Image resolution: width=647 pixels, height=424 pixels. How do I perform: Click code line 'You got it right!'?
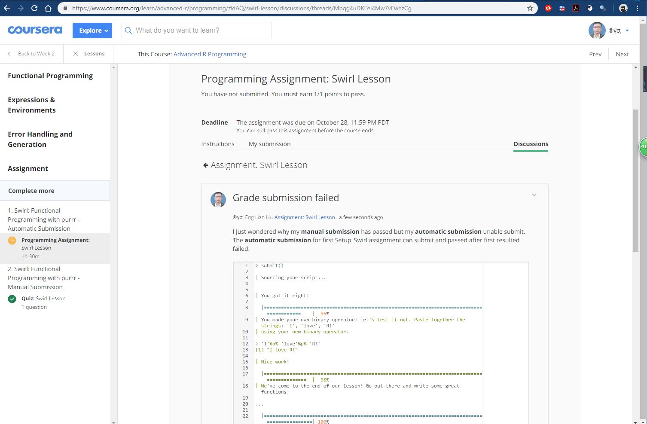[285, 296]
